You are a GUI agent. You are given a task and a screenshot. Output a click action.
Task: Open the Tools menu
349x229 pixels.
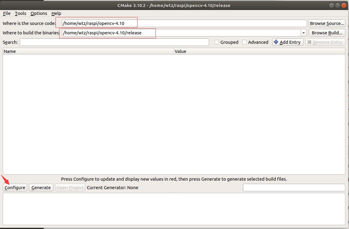pyautogui.click(x=20, y=13)
